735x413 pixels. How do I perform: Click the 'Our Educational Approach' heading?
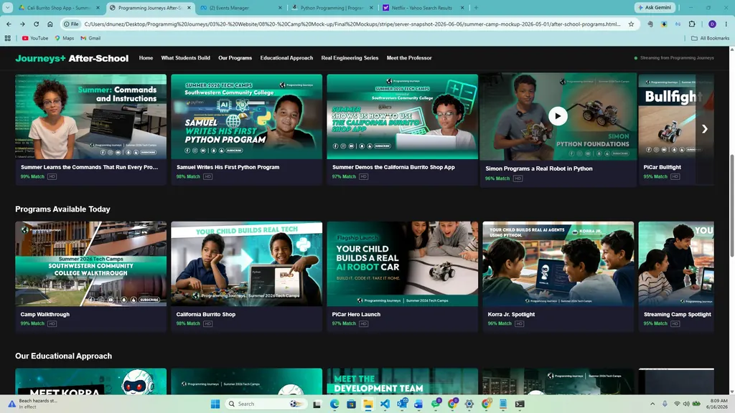(63, 356)
